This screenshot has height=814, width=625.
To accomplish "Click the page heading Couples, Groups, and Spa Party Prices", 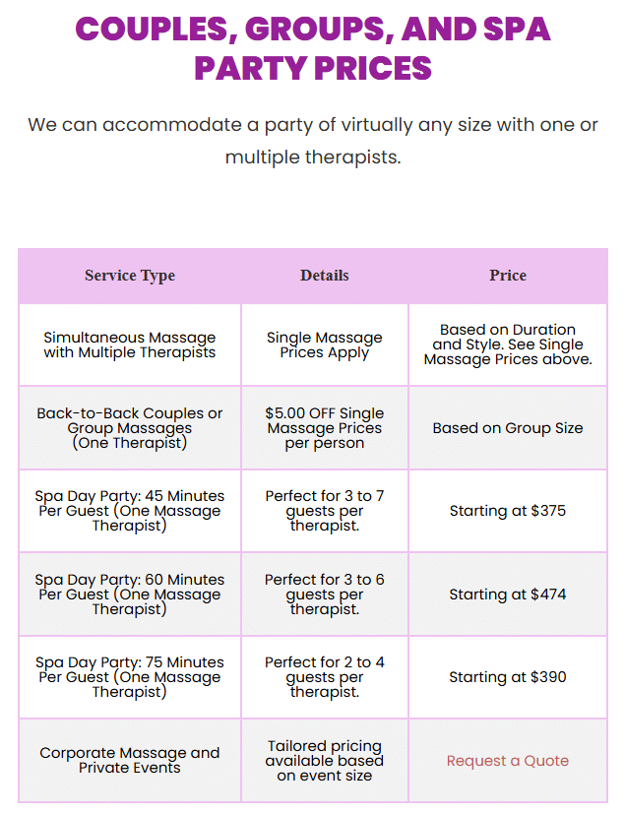I will click(x=313, y=48).
